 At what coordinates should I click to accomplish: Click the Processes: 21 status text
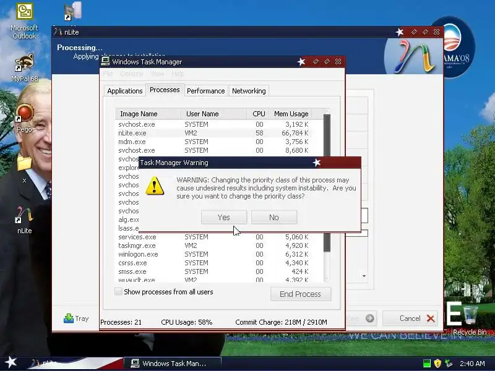coord(121,322)
